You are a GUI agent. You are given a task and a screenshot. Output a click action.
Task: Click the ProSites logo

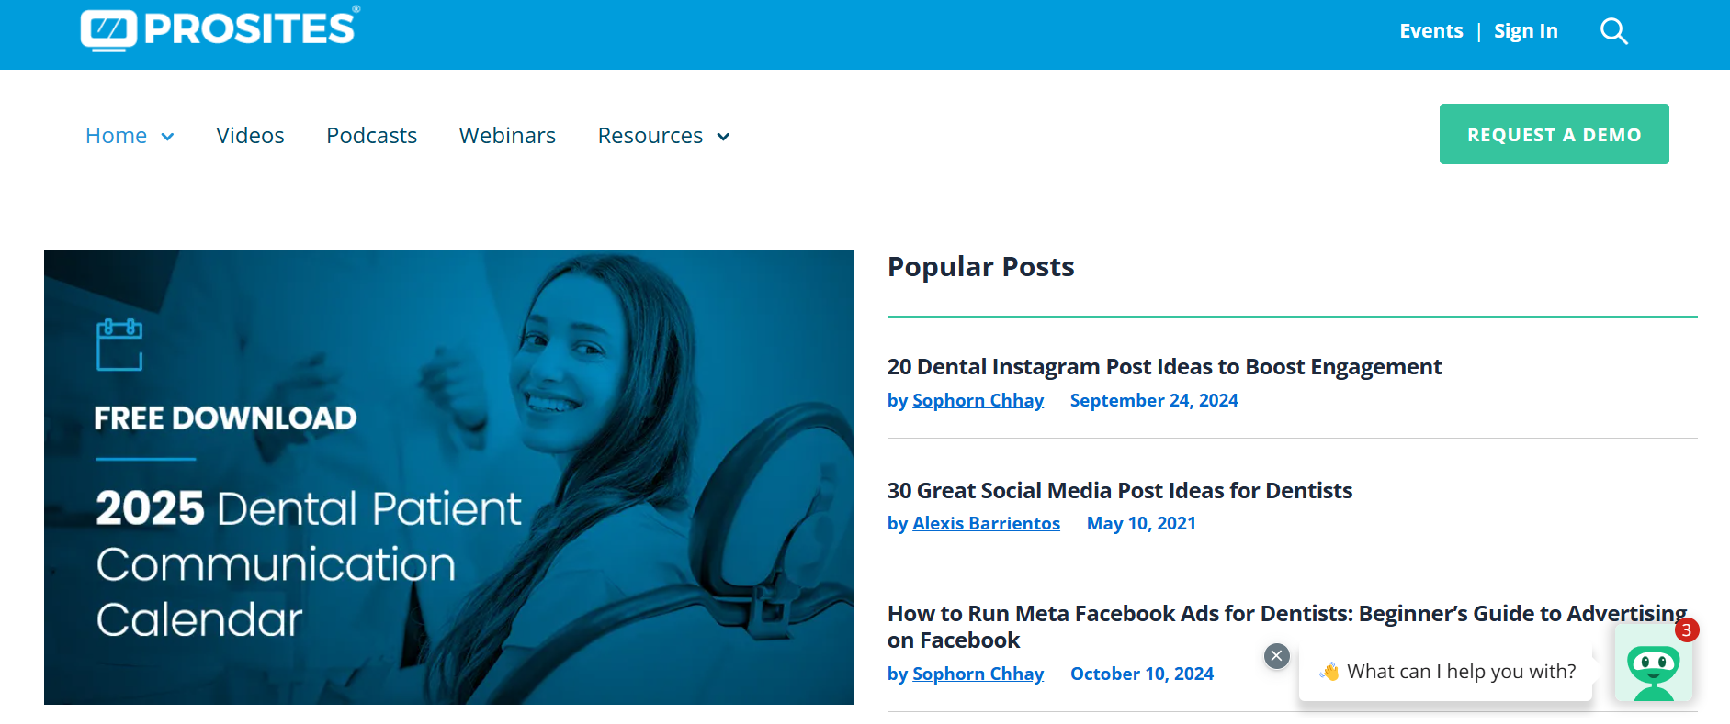[220, 28]
